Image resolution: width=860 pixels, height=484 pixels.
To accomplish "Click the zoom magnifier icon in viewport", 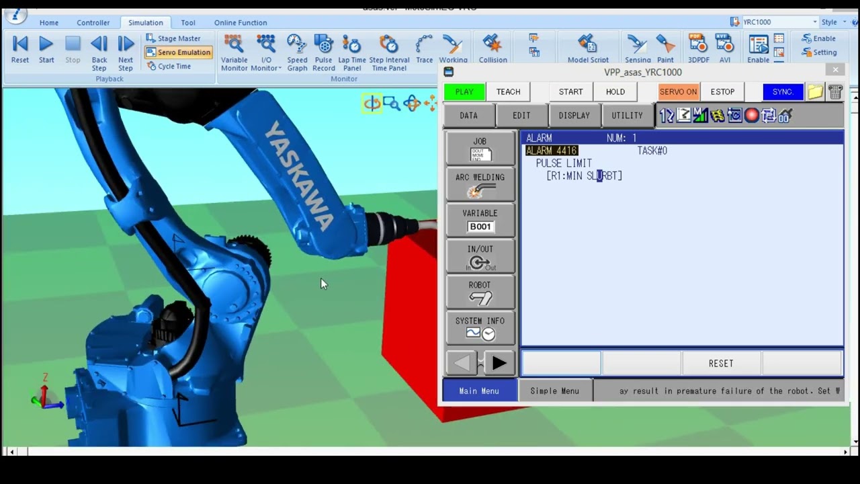I will [x=392, y=104].
